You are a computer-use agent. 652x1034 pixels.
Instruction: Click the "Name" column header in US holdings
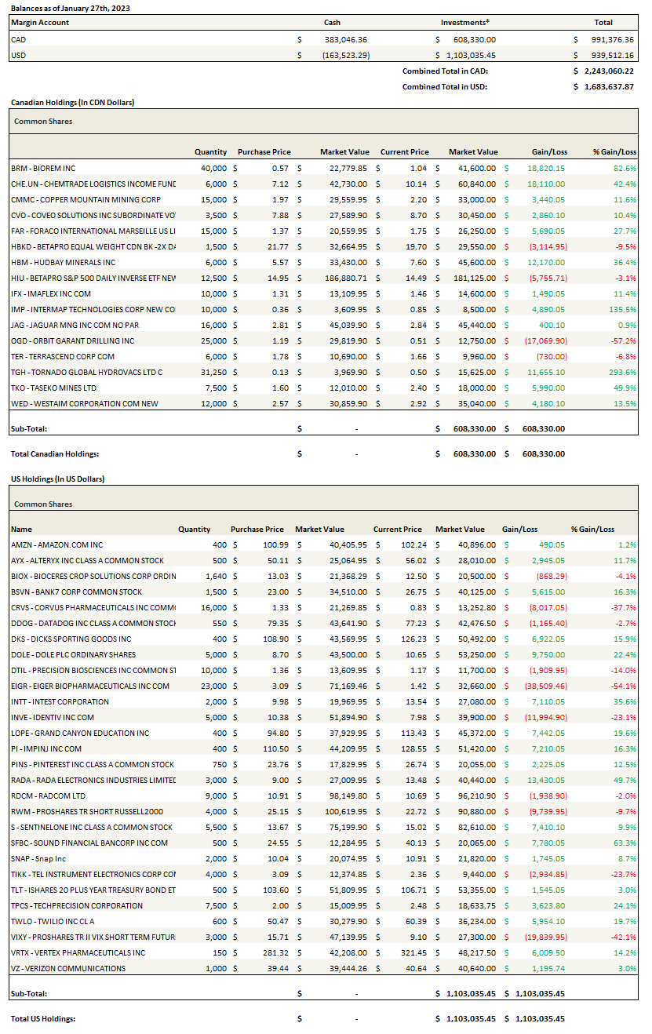point(21,529)
